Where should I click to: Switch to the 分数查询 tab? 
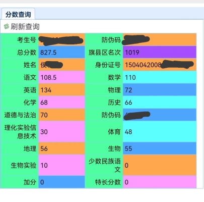coord(18,15)
